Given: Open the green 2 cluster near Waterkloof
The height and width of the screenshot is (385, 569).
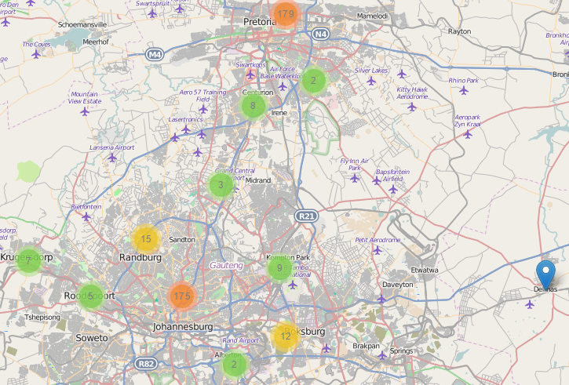Looking at the screenshot, I should click(x=313, y=80).
